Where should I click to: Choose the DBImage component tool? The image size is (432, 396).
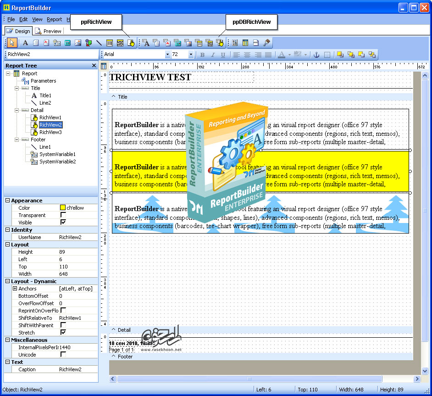tap(188, 43)
